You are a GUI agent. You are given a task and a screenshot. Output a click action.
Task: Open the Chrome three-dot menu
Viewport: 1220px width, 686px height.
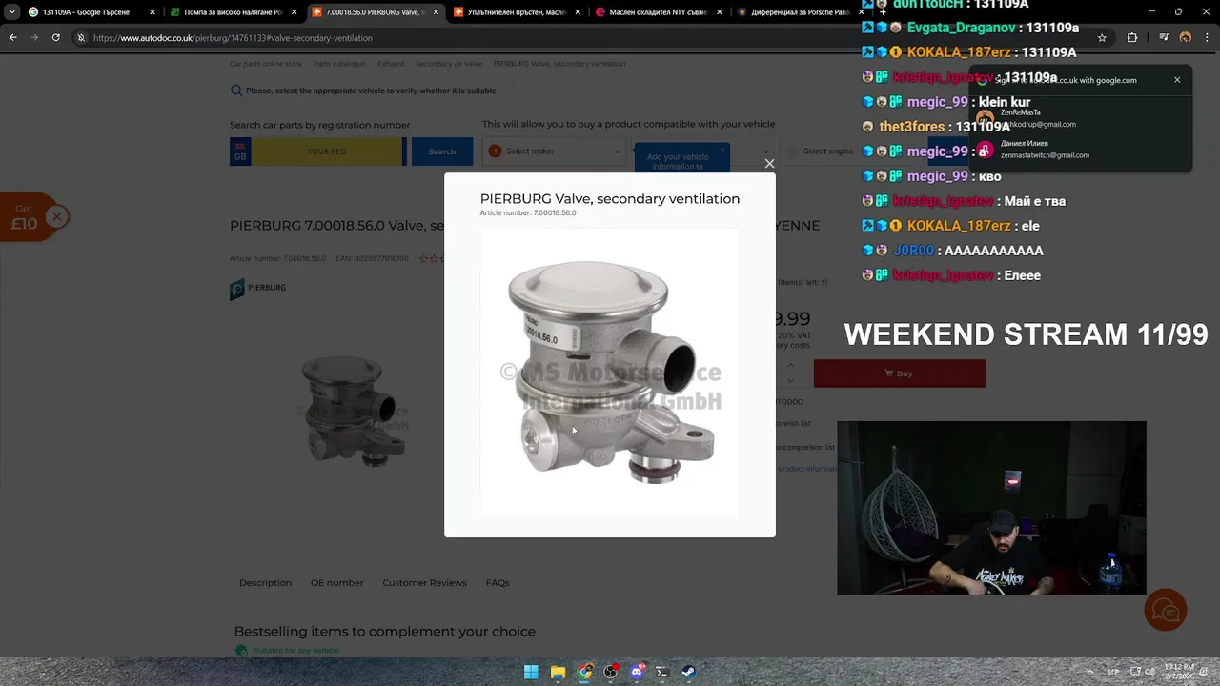coord(1208,37)
